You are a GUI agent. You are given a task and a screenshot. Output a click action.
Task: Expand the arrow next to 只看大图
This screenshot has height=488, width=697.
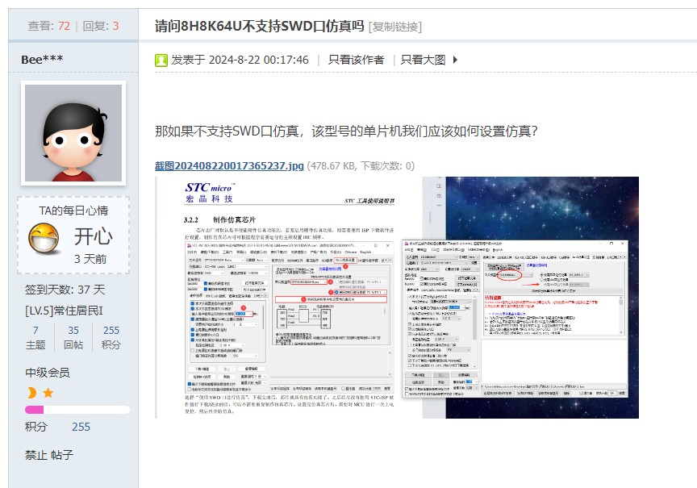click(455, 60)
